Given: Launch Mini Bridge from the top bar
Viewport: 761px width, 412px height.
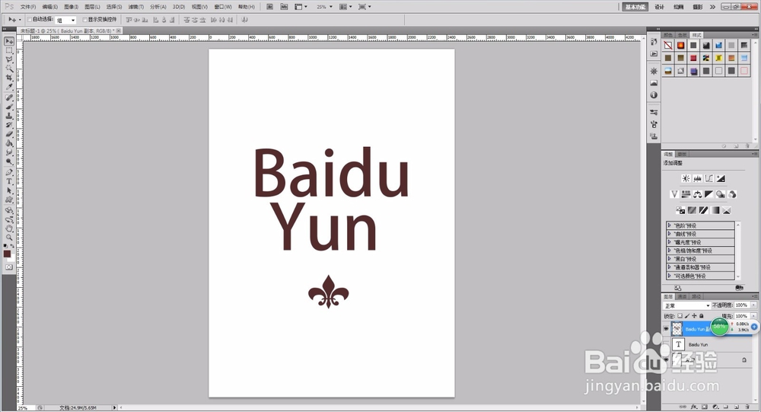Looking at the screenshot, I should pos(284,7).
